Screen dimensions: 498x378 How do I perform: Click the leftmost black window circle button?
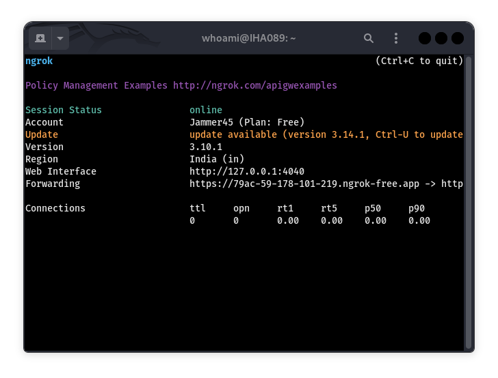[425, 38]
